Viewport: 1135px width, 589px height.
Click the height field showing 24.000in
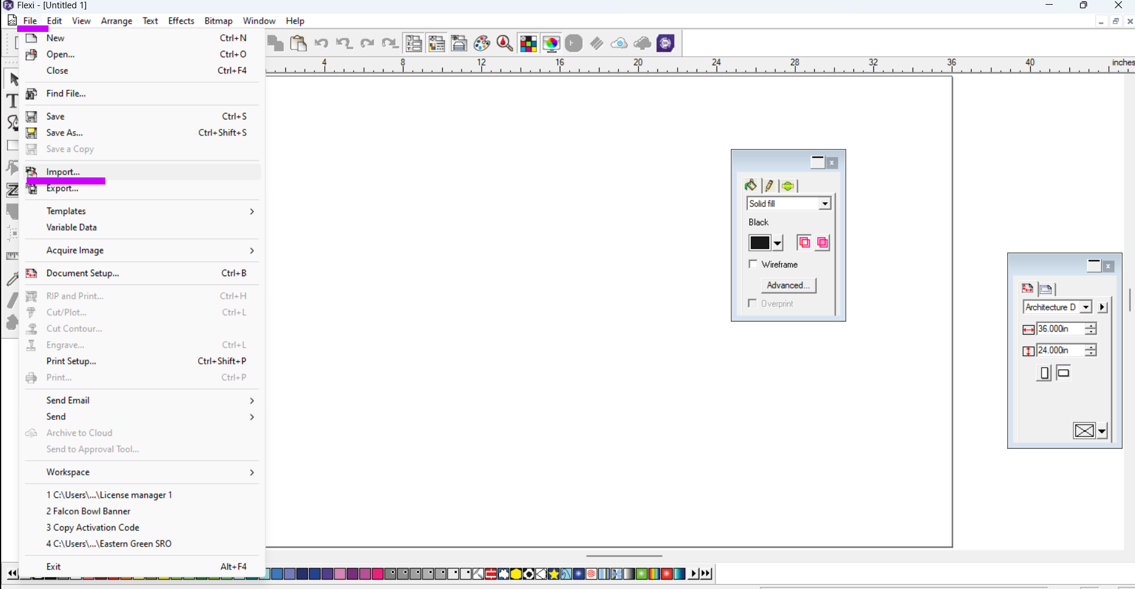point(1060,351)
